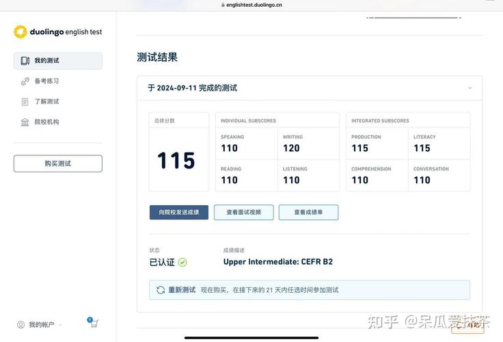503x342 pixels.
Task: Click the READING subscore label
Action: click(231, 169)
